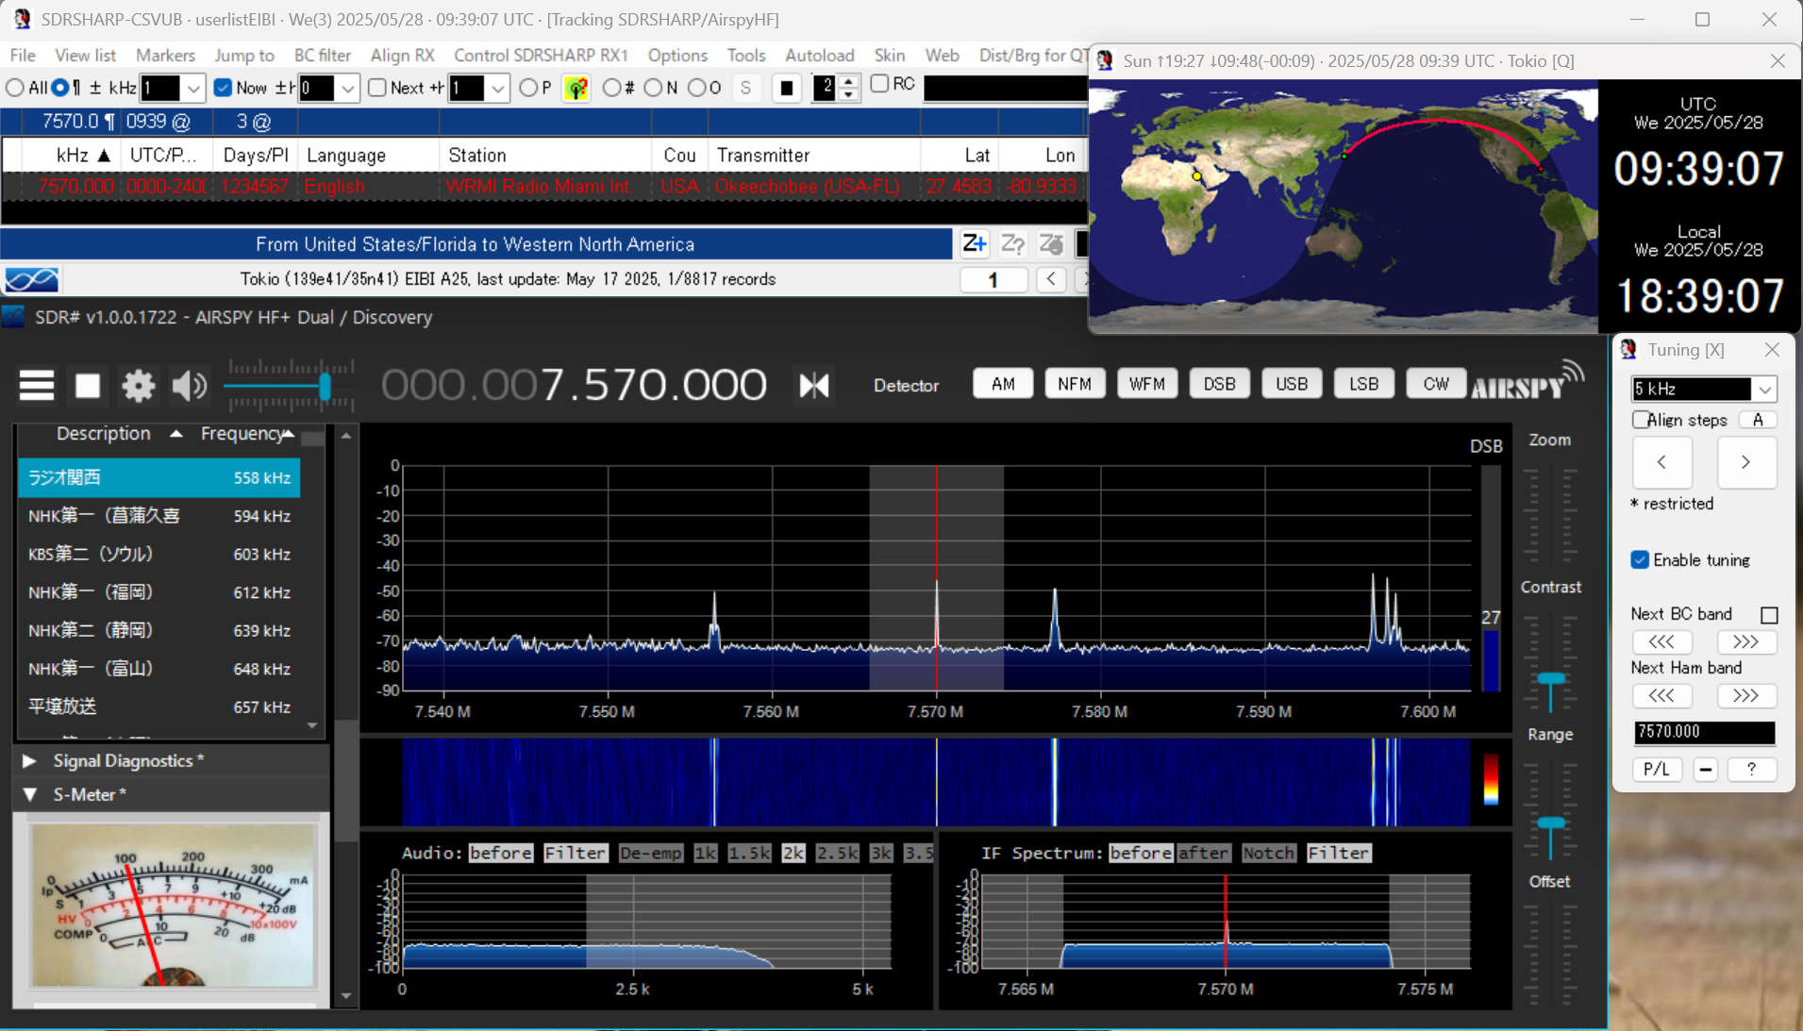The height and width of the screenshot is (1031, 1803).
Task: Click the Z? icon
Action: coord(1012,244)
